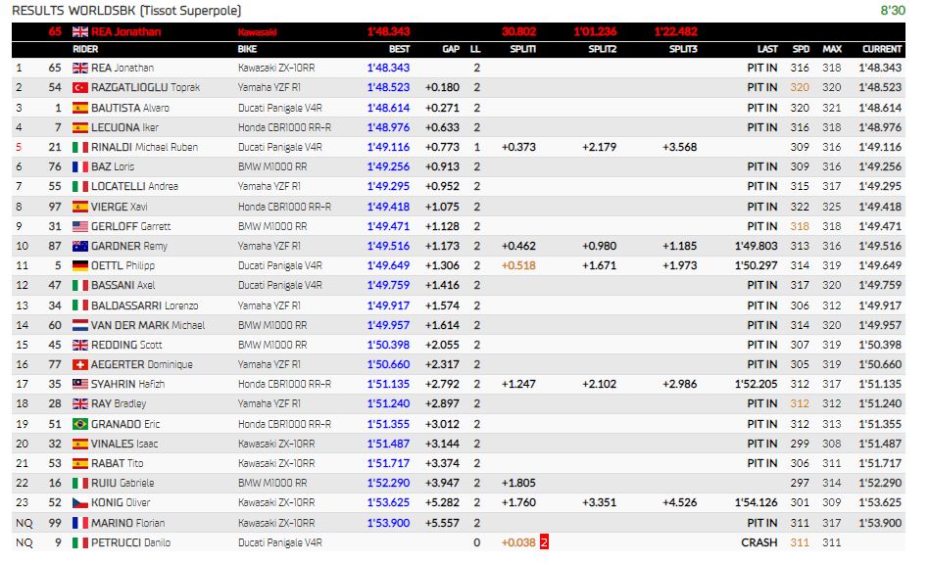The width and height of the screenshot is (930, 563).
Task: Click top speed 325 in VIERGE row
Action: pyautogui.click(x=832, y=207)
